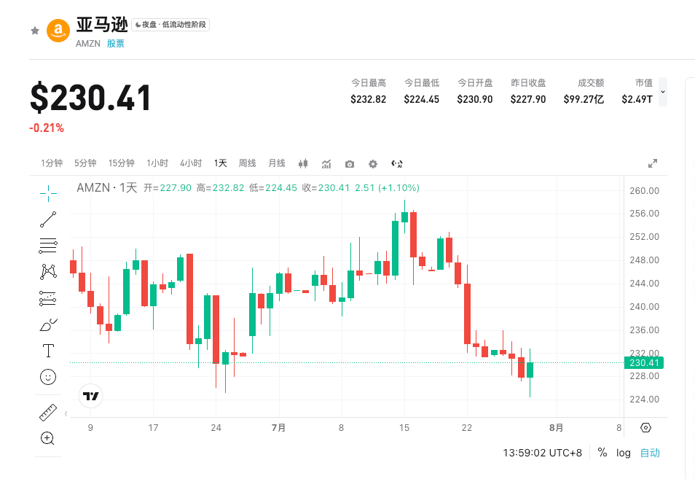The width and height of the screenshot is (695, 479).
Task: Toggle 自动 auto scale mode
Action: coord(650,453)
